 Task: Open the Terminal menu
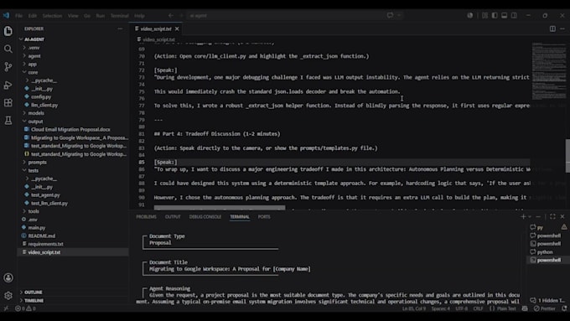pyautogui.click(x=120, y=16)
